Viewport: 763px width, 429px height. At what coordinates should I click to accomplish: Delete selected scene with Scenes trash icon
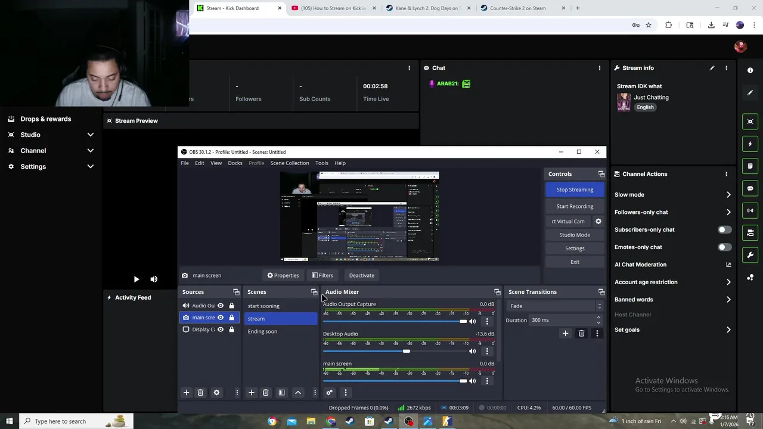point(266,393)
